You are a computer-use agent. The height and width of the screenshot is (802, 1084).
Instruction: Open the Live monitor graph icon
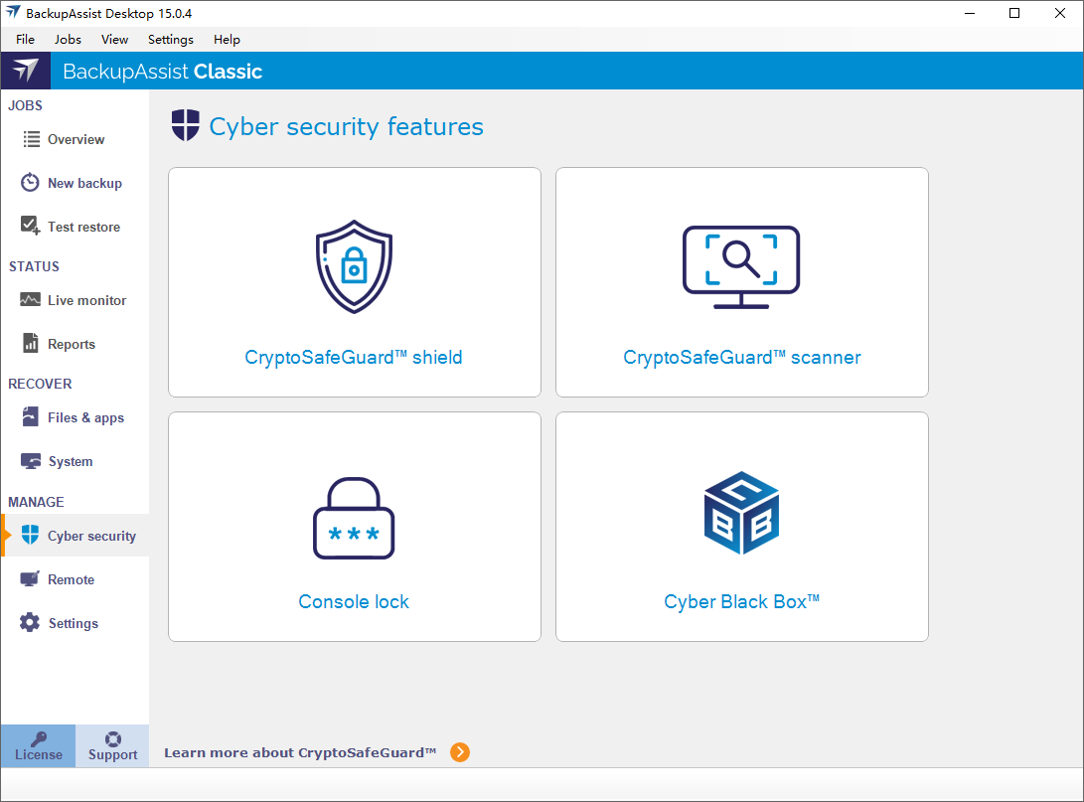(x=30, y=299)
